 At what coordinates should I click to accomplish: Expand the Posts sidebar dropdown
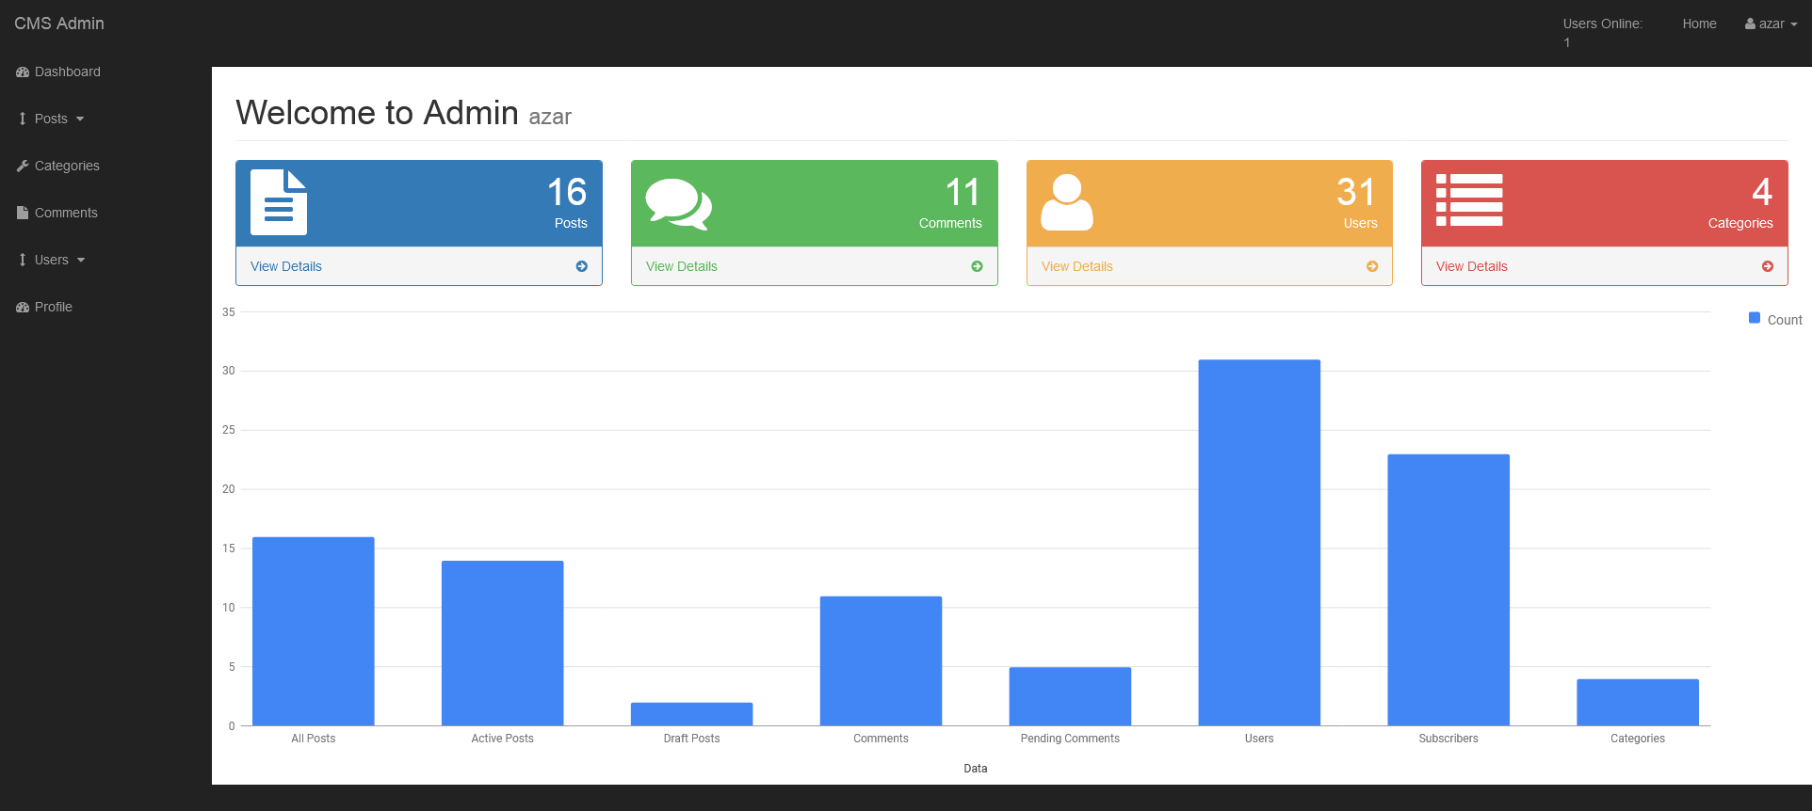pos(52,119)
